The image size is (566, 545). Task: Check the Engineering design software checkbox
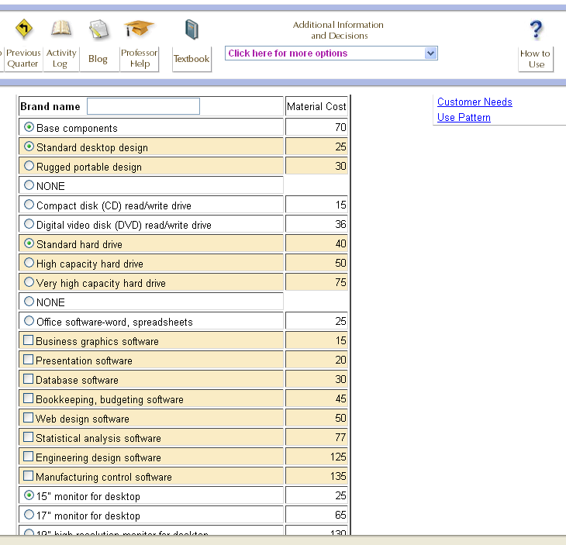28,457
